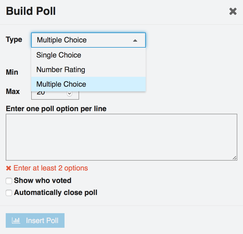Click the textarea resize handle
This screenshot has height=234, width=243.
click(234, 158)
